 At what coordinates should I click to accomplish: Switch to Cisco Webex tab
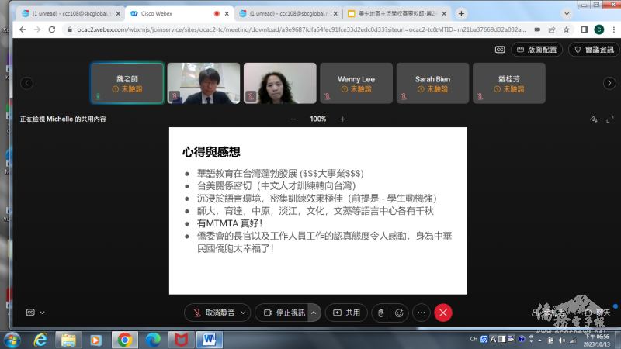179,13
